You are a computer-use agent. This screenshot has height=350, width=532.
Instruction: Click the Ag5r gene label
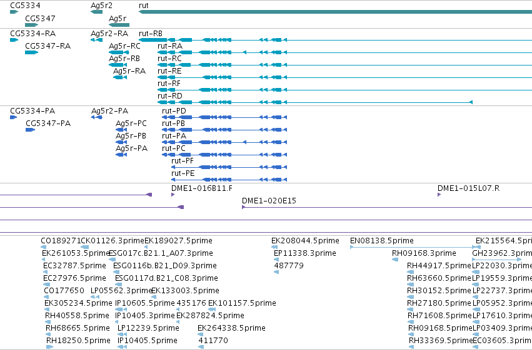tap(118, 18)
